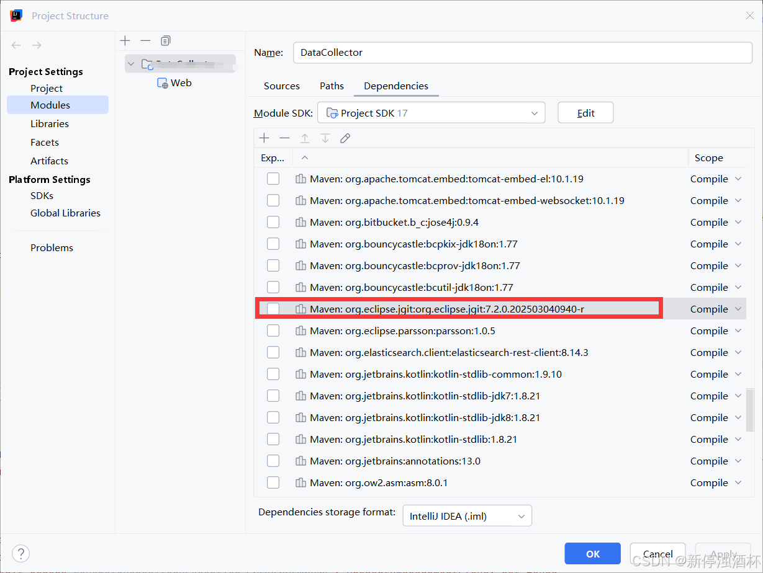Screen dimensions: 763x573
Task: Click library icon of tomcat-embed-el:10.1.19
Action: [300, 179]
